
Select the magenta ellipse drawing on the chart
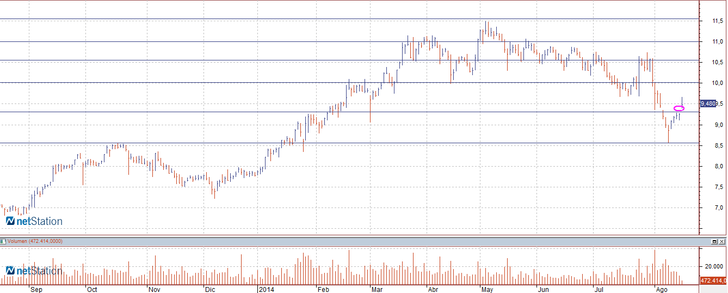pyautogui.click(x=679, y=108)
